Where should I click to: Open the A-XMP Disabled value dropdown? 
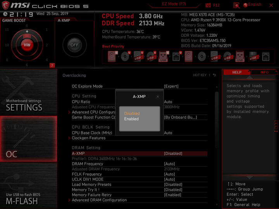pyautogui.click(x=173, y=153)
